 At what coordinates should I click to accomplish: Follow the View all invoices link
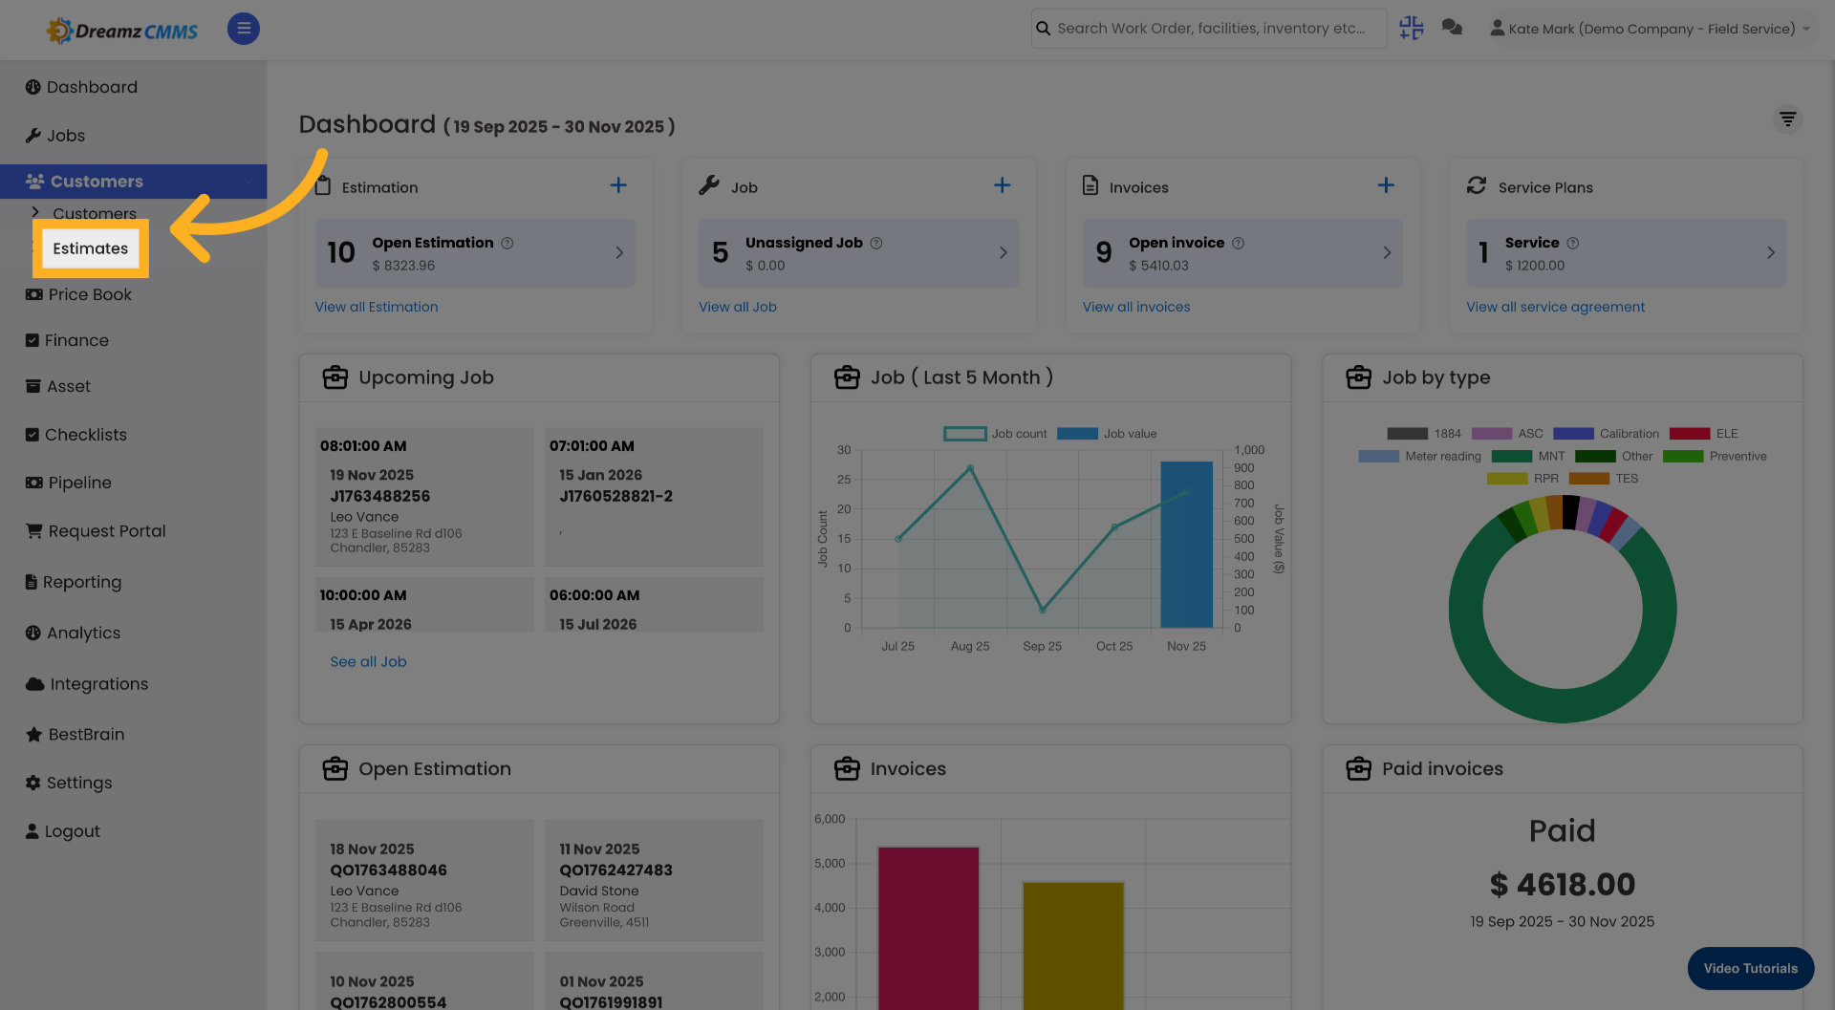1136,307
